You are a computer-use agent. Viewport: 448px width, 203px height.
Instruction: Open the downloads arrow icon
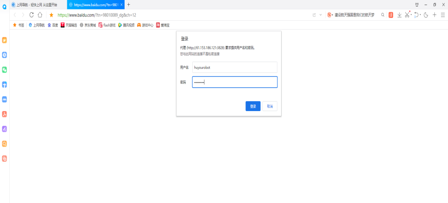point(399,15)
